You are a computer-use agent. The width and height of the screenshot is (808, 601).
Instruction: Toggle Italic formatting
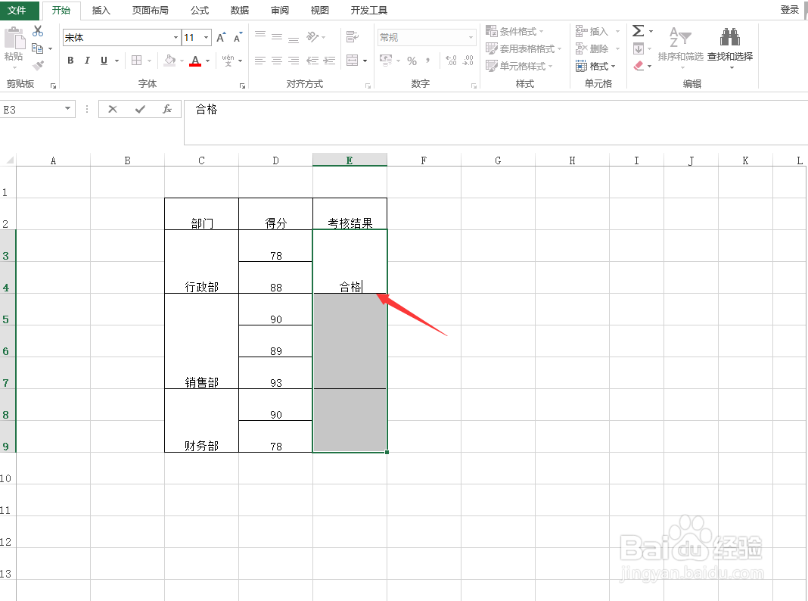tap(87, 61)
